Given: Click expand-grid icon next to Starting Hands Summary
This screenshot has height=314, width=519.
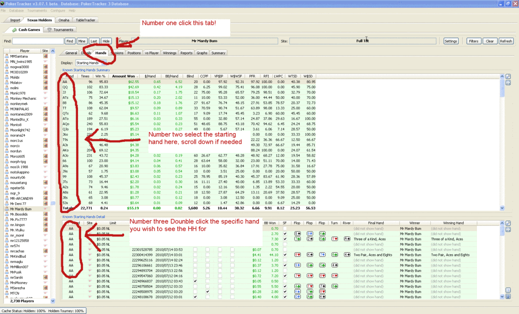Looking at the screenshot, I should [508, 83].
